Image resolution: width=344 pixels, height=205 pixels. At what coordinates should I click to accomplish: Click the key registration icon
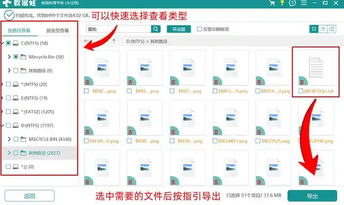point(282,3)
